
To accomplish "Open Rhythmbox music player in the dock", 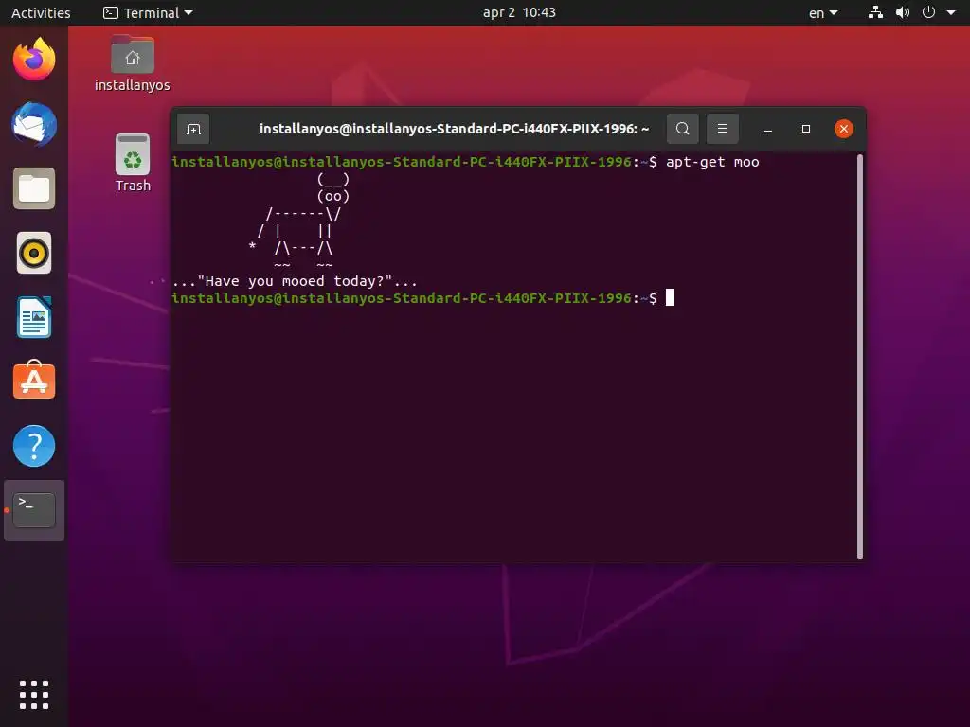I will pos(34,253).
